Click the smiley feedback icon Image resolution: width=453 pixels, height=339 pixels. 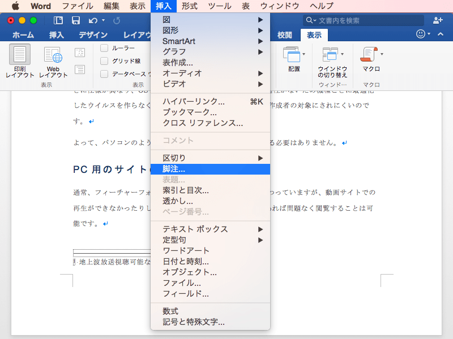pyautogui.click(x=421, y=34)
